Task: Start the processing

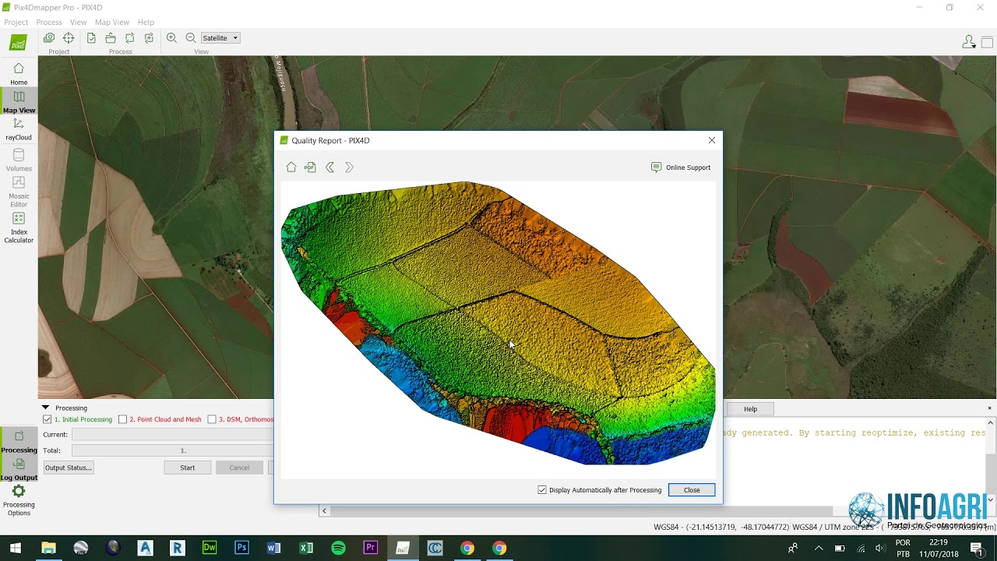Action: tap(188, 467)
